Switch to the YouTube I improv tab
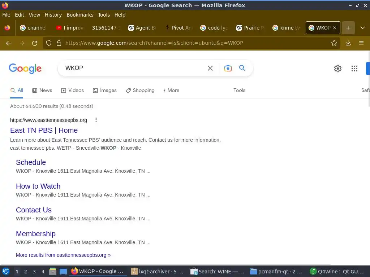The width and height of the screenshot is (370, 277). click(70, 28)
